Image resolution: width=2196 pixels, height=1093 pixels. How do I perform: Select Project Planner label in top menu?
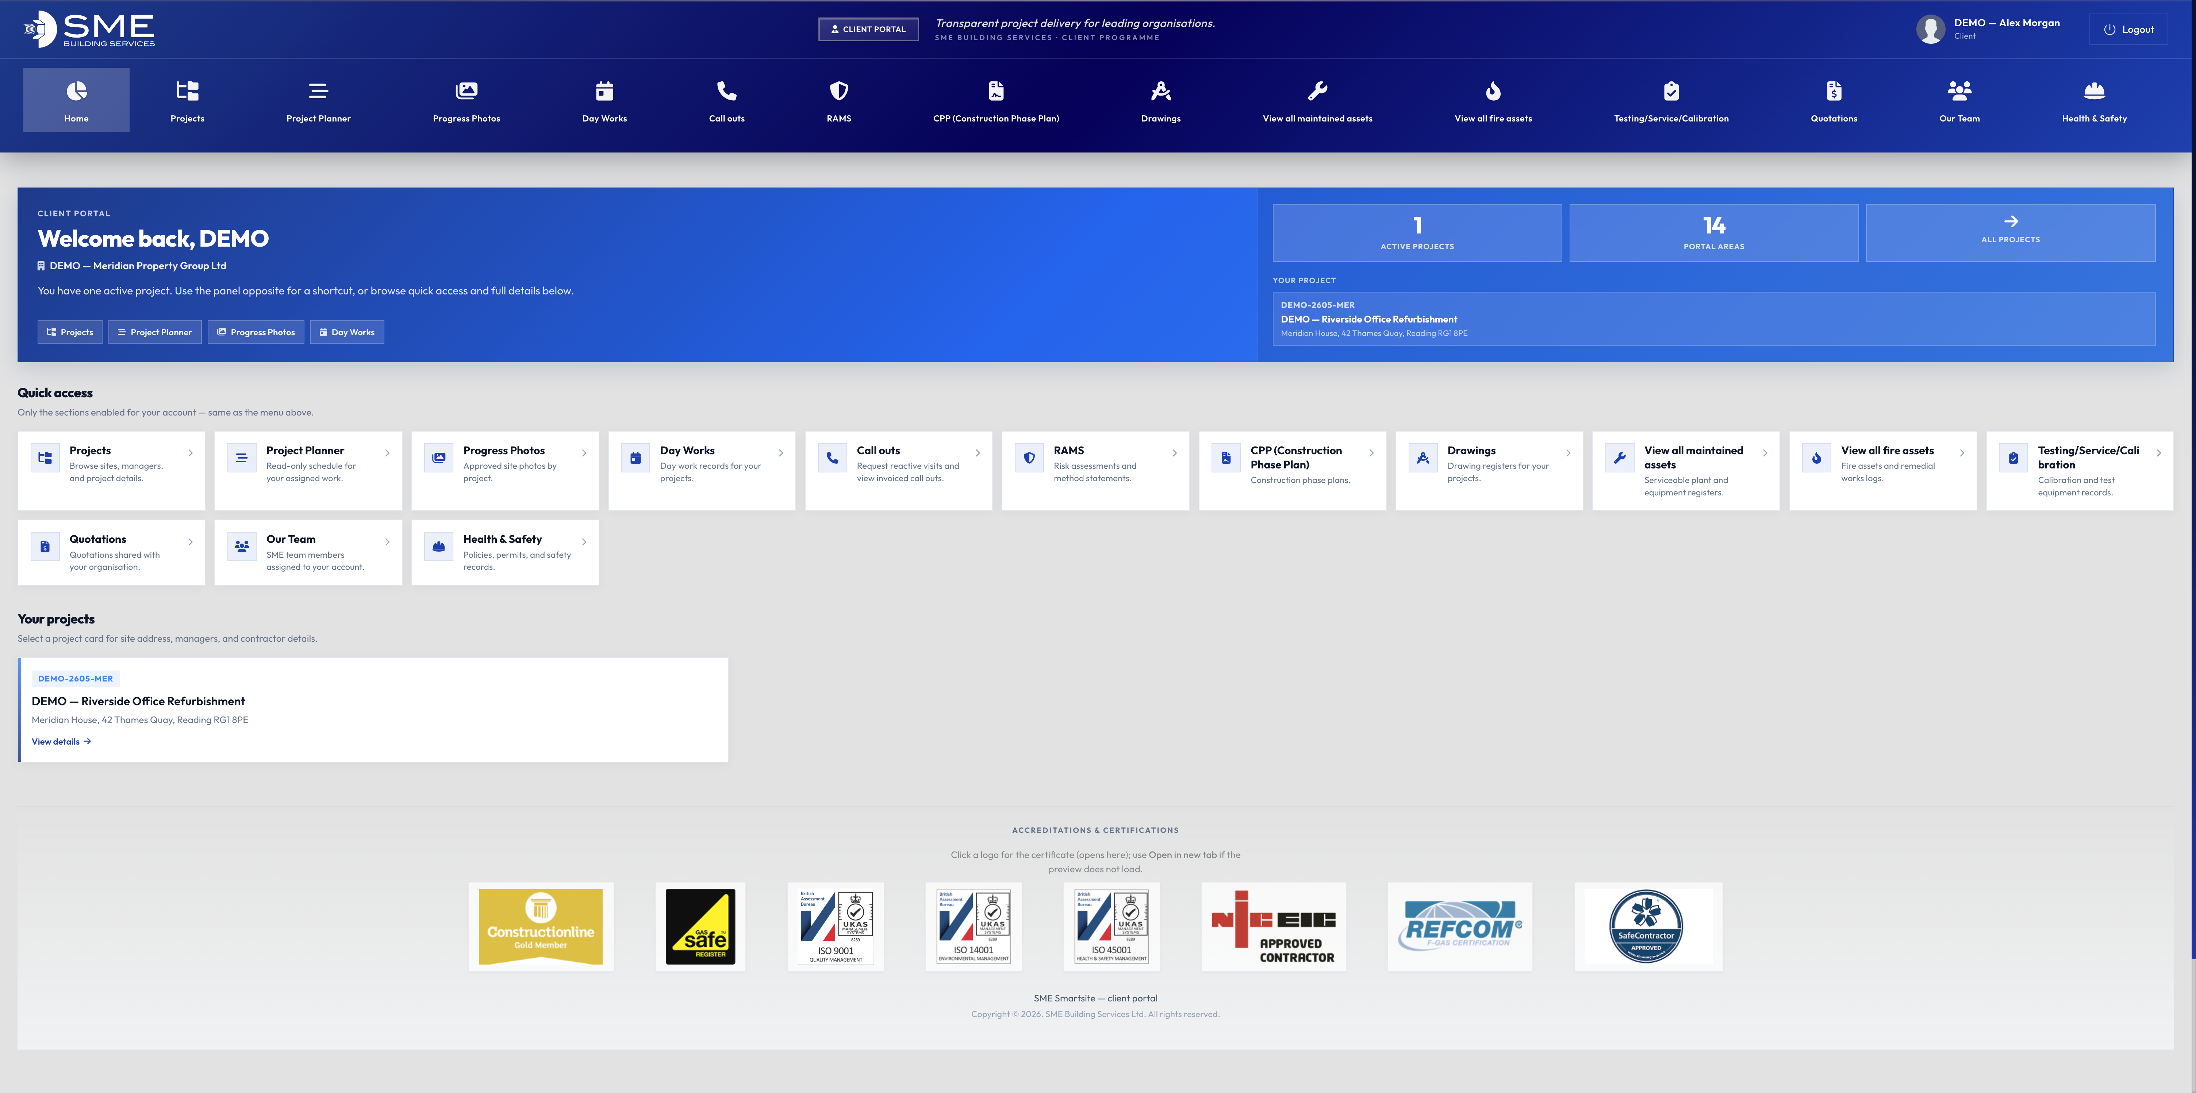[318, 119]
